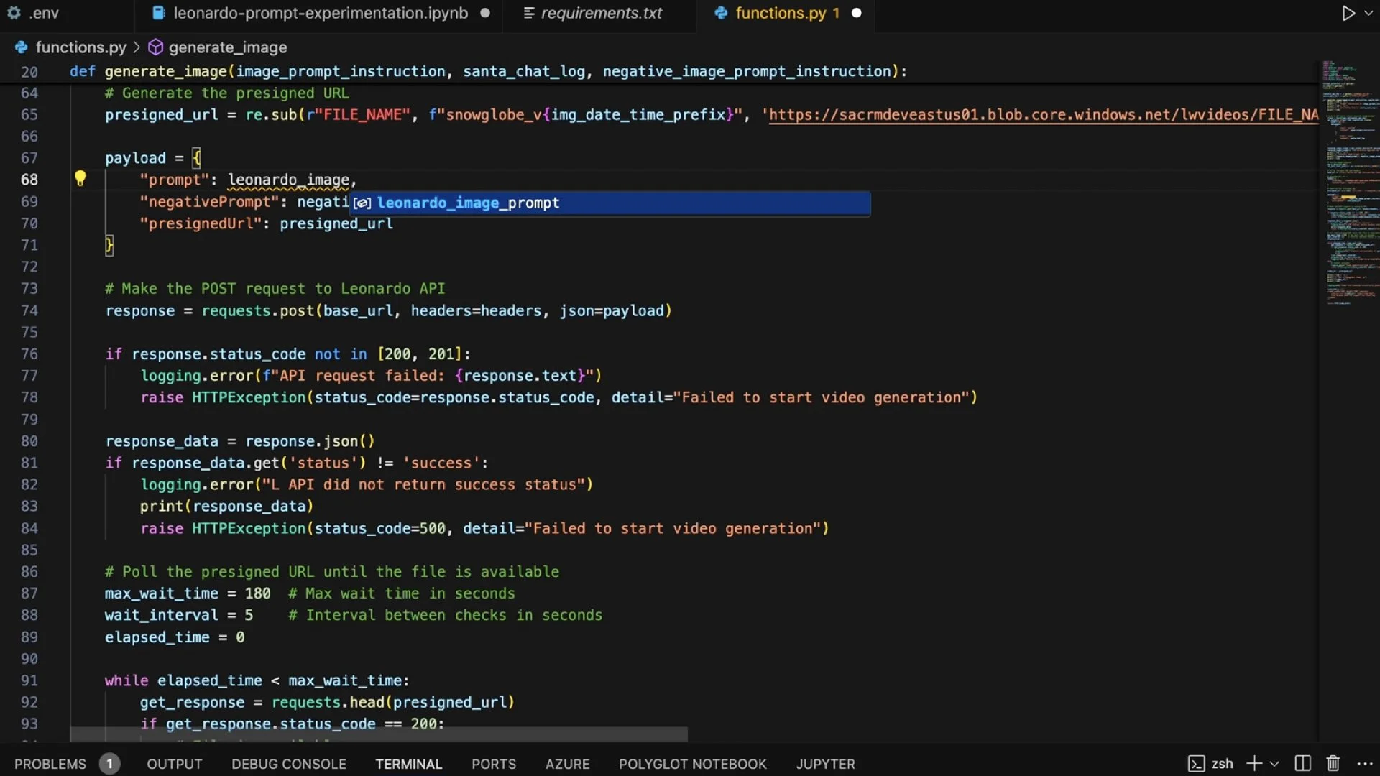1380x776 pixels.
Task: Click the unsaved dot on the leonardo notebook tab
Action: coord(485,13)
